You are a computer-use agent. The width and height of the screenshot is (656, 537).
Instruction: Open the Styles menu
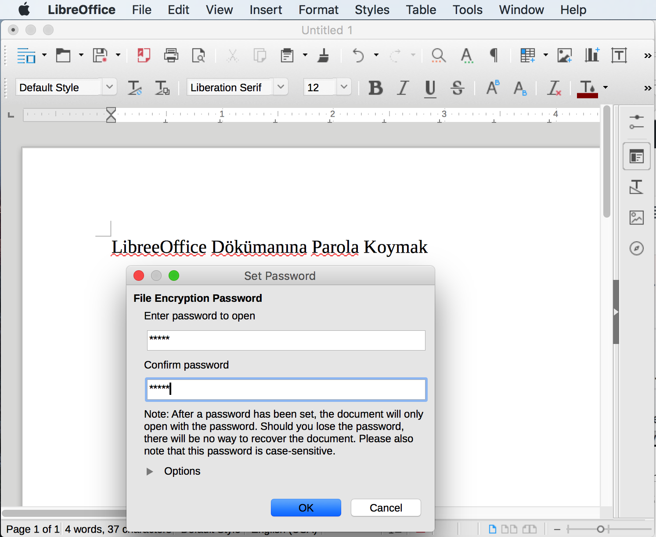[372, 10]
